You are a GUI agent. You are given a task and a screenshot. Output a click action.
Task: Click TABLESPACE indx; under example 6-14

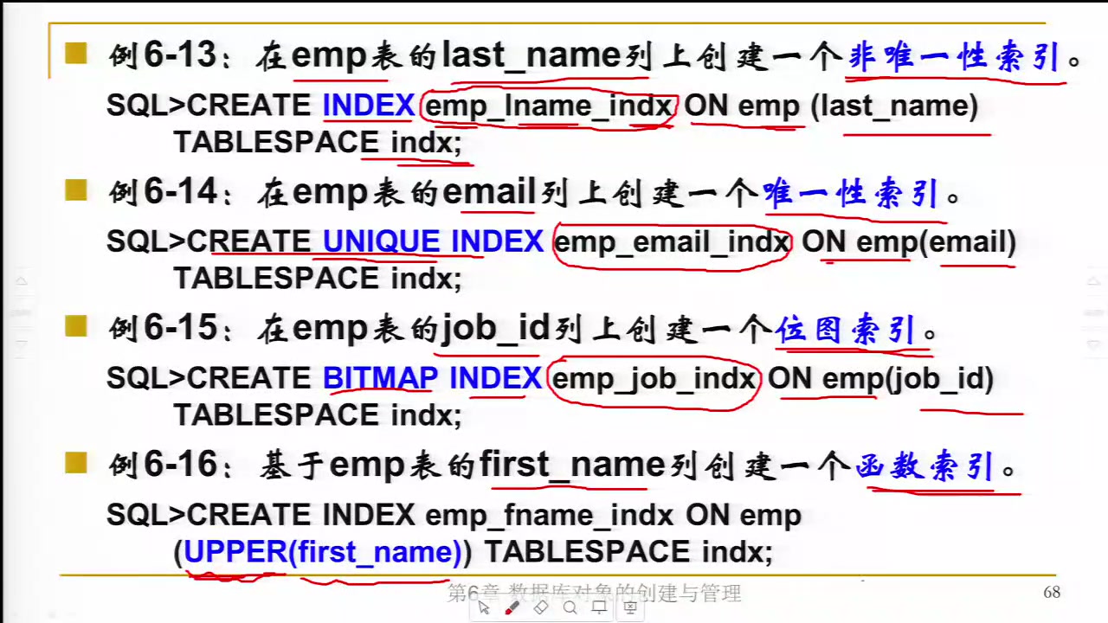point(319,279)
